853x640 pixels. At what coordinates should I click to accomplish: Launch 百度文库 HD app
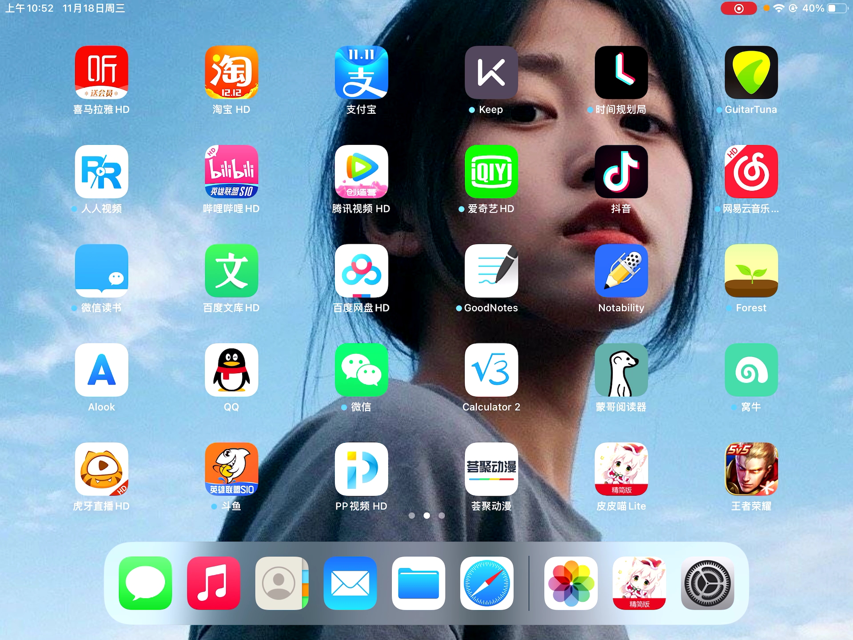(231, 270)
